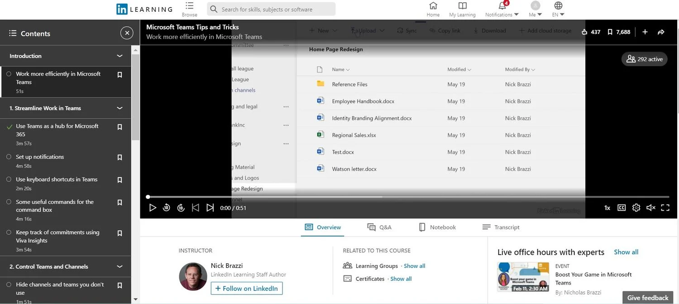The height and width of the screenshot is (304, 679).
Task: Switch to the Q&A tab
Action: (x=379, y=227)
